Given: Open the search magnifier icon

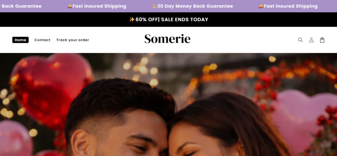Looking at the screenshot, I should tap(300, 40).
